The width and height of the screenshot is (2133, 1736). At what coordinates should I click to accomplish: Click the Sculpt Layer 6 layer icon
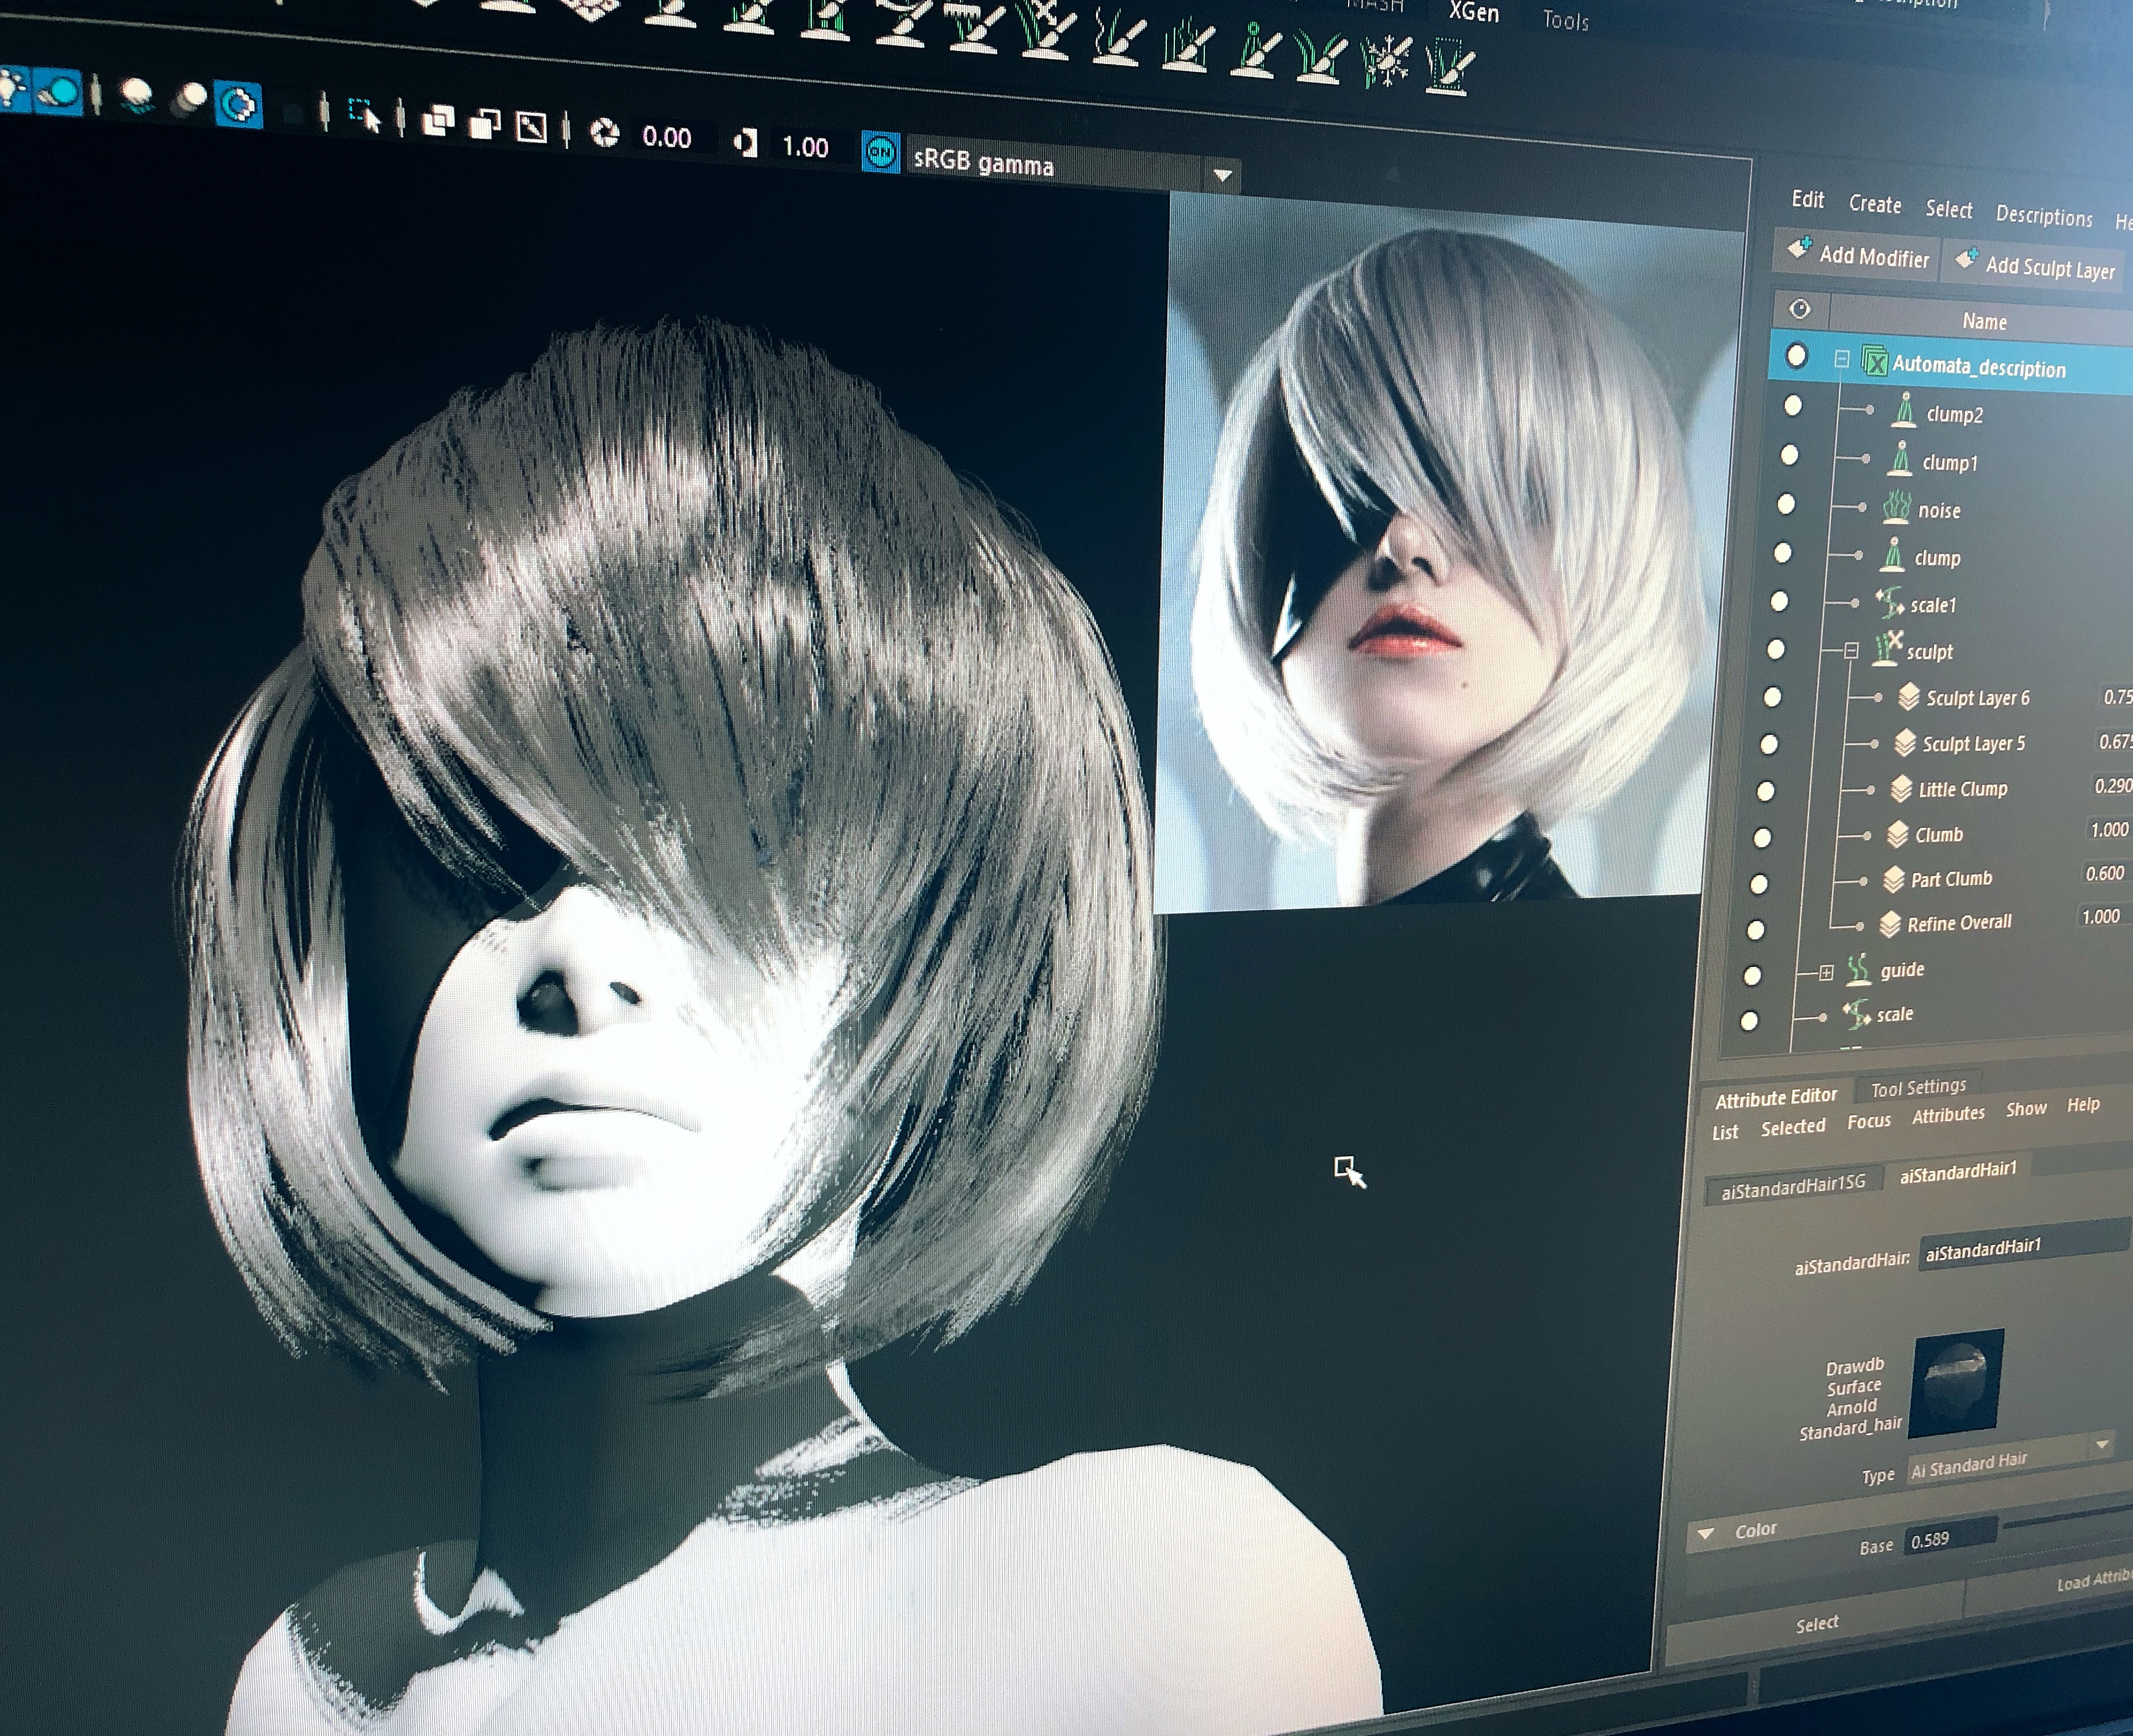click(1909, 697)
